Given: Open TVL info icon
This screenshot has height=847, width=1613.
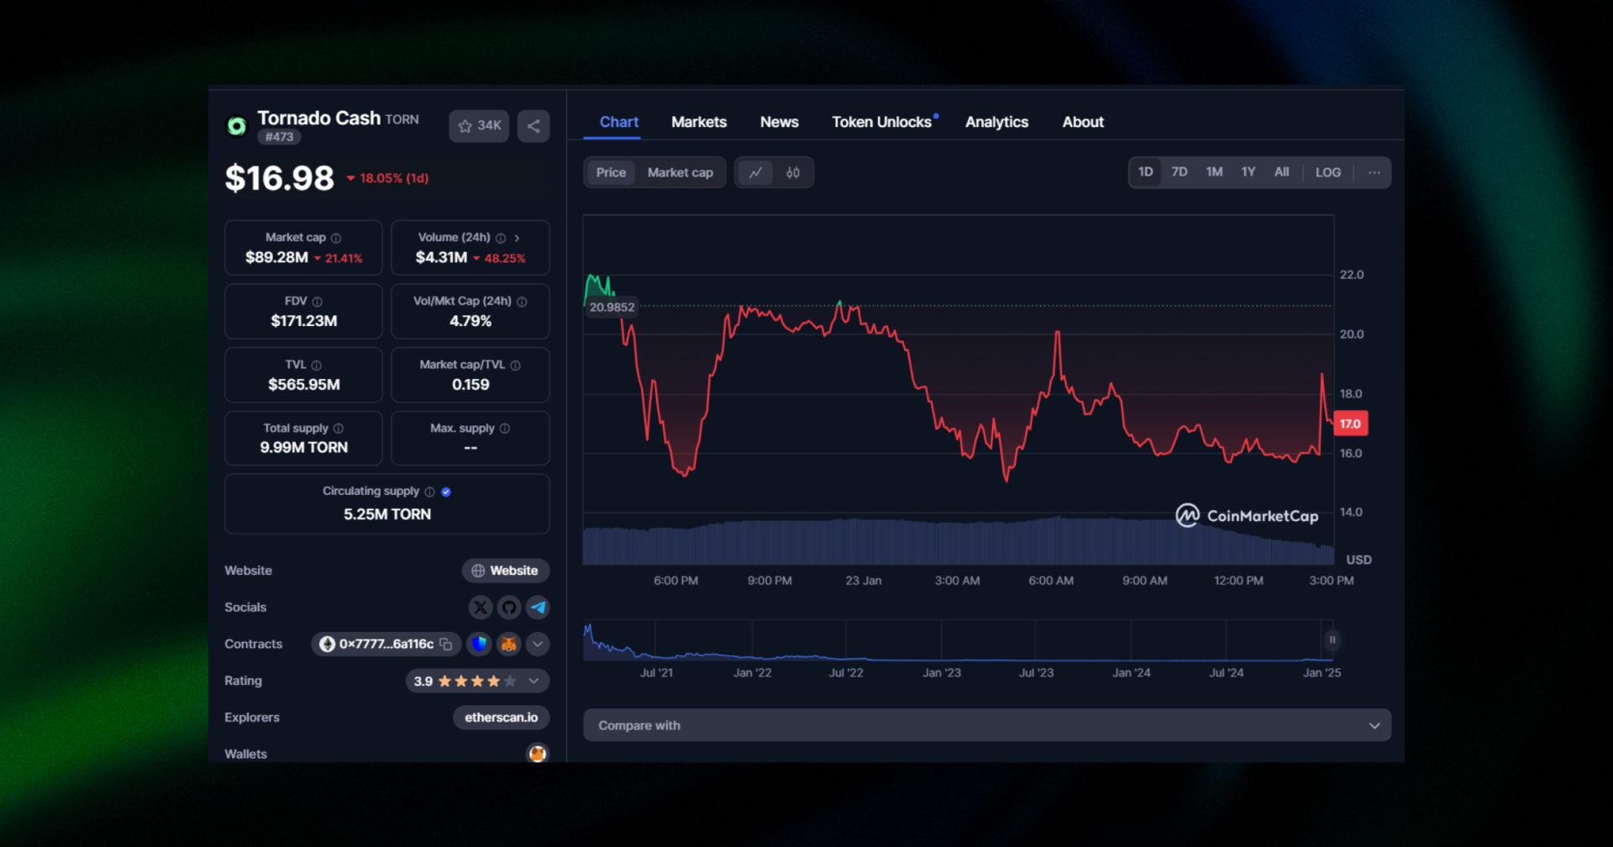Looking at the screenshot, I should pos(317,366).
